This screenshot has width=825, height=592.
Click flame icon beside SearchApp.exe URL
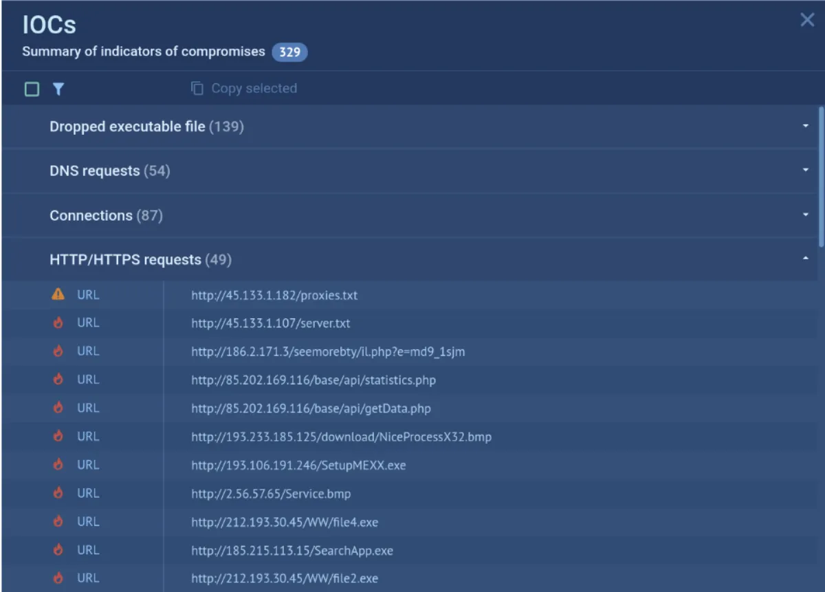[58, 550]
